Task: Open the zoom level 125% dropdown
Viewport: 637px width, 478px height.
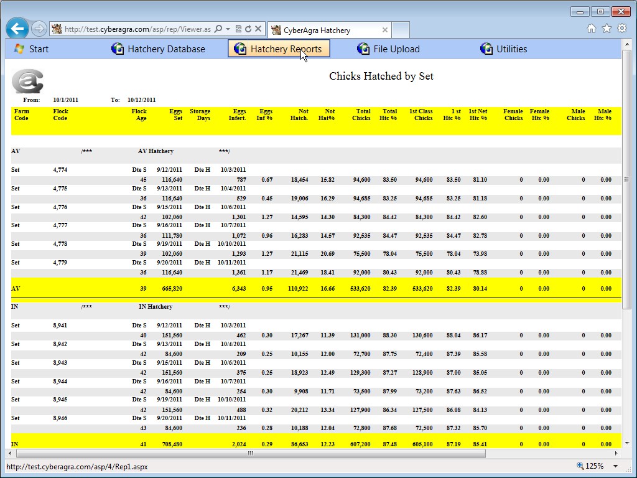Action: click(x=616, y=466)
